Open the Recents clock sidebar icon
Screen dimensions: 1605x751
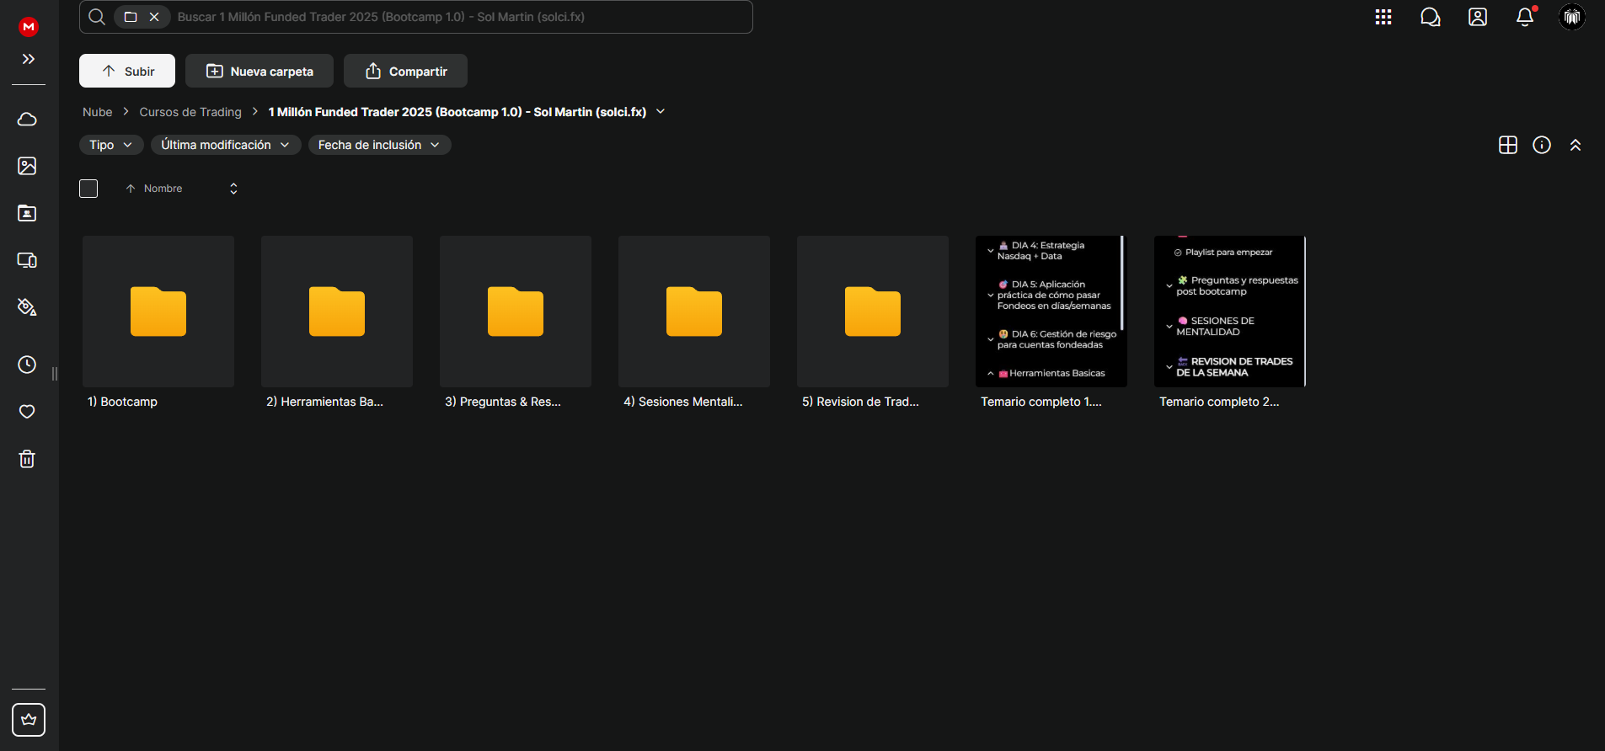click(27, 365)
